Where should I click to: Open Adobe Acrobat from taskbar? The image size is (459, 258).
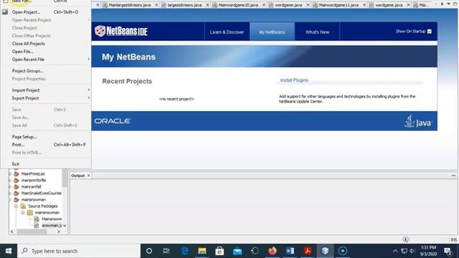click(308, 251)
